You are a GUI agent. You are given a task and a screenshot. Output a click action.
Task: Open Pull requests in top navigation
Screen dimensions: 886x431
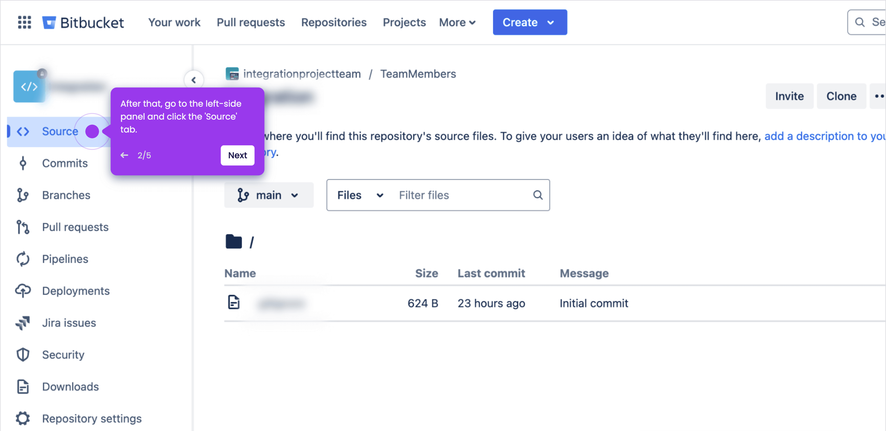251,22
